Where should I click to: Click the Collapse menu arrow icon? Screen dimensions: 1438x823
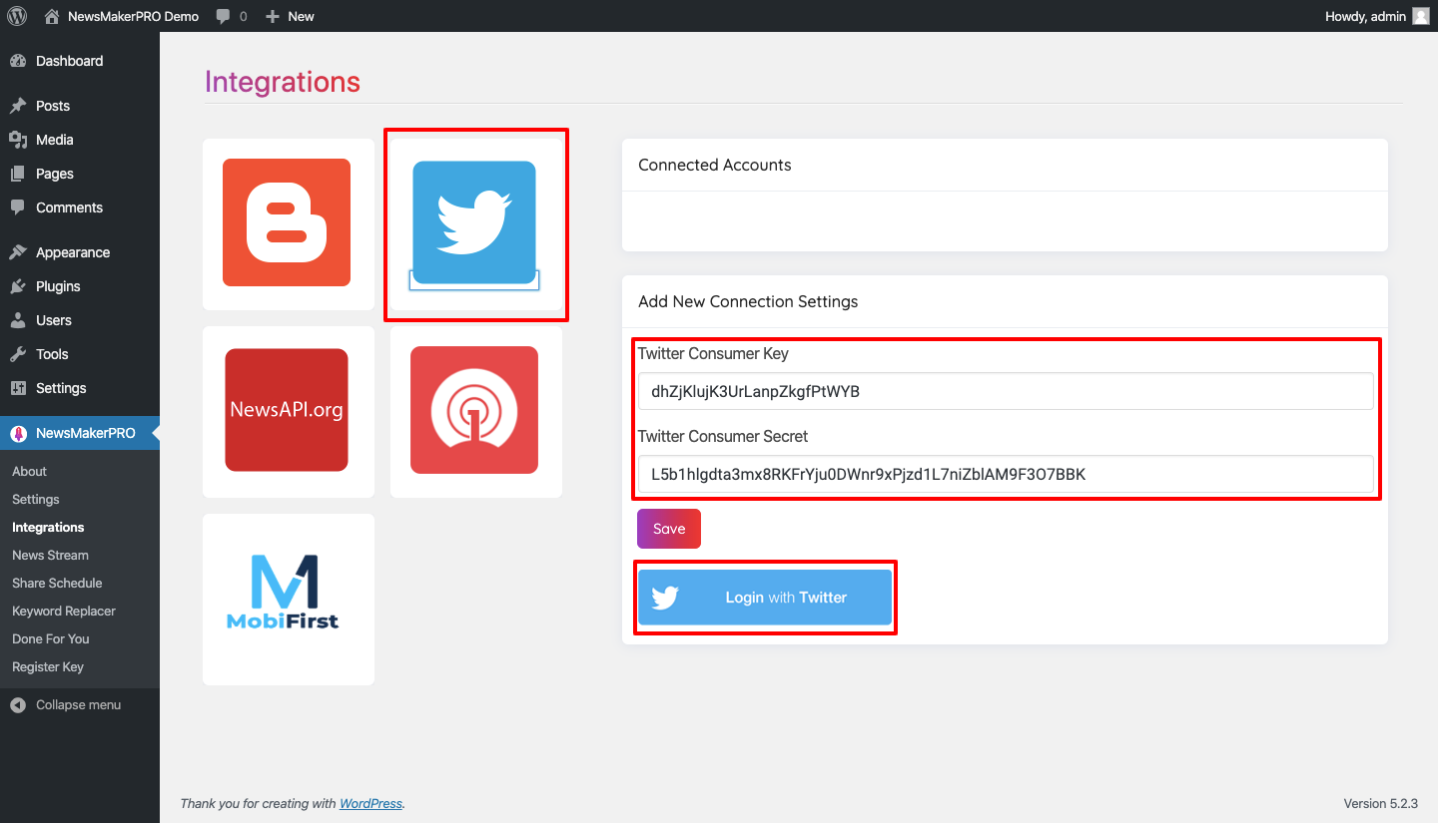(x=18, y=705)
